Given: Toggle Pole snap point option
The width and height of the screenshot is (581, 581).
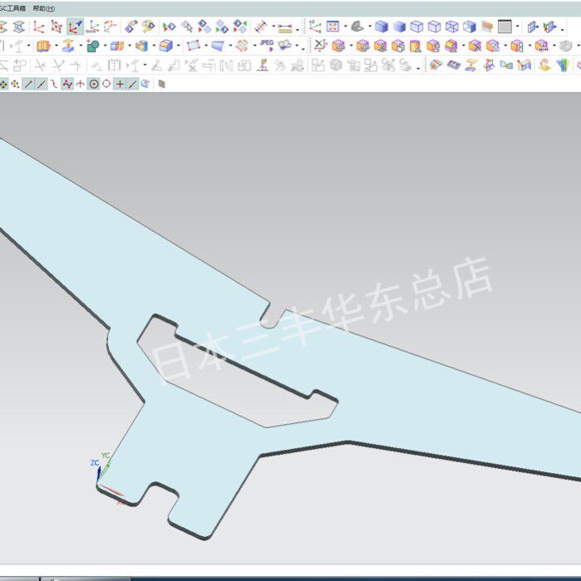Looking at the screenshot, I should [x=67, y=84].
